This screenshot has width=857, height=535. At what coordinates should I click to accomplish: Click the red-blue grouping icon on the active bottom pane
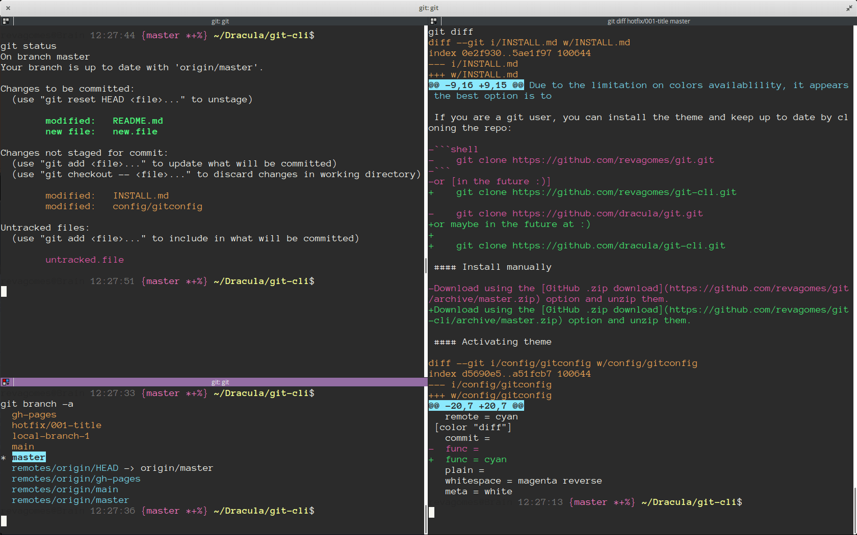(x=6, y=382)
